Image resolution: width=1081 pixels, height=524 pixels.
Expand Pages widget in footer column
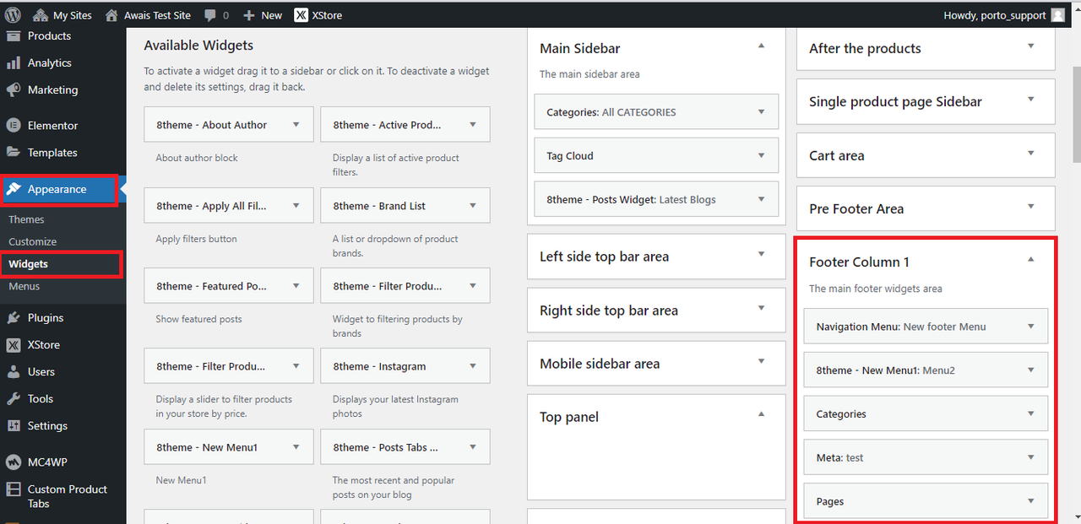click(1030, 501)
